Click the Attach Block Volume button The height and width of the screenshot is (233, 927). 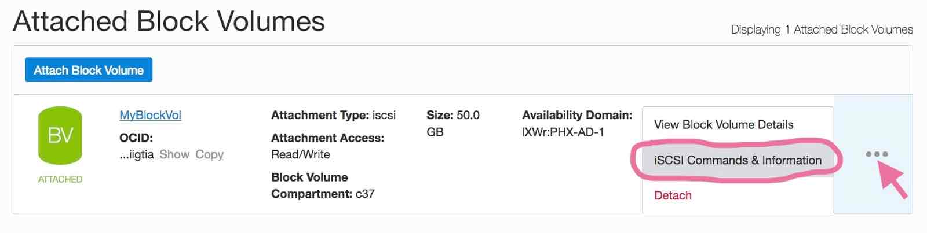point(89,70)
